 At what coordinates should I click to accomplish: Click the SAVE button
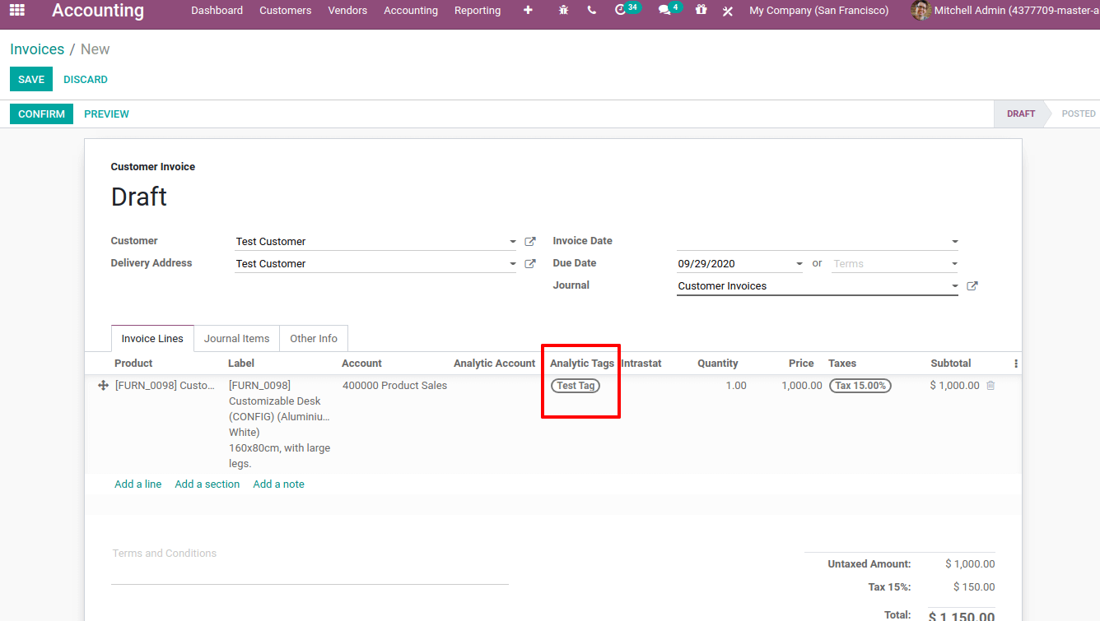[31, 80]
